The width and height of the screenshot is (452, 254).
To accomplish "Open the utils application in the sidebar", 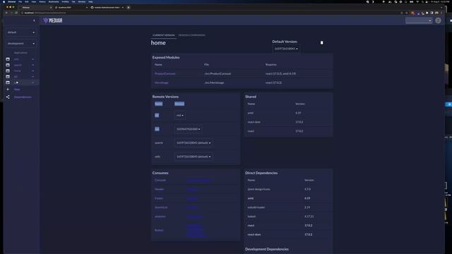I will point(16,59).
